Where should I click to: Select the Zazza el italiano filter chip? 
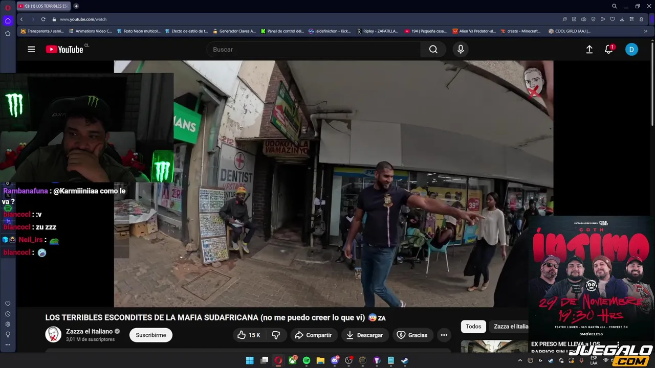(510, 326)
